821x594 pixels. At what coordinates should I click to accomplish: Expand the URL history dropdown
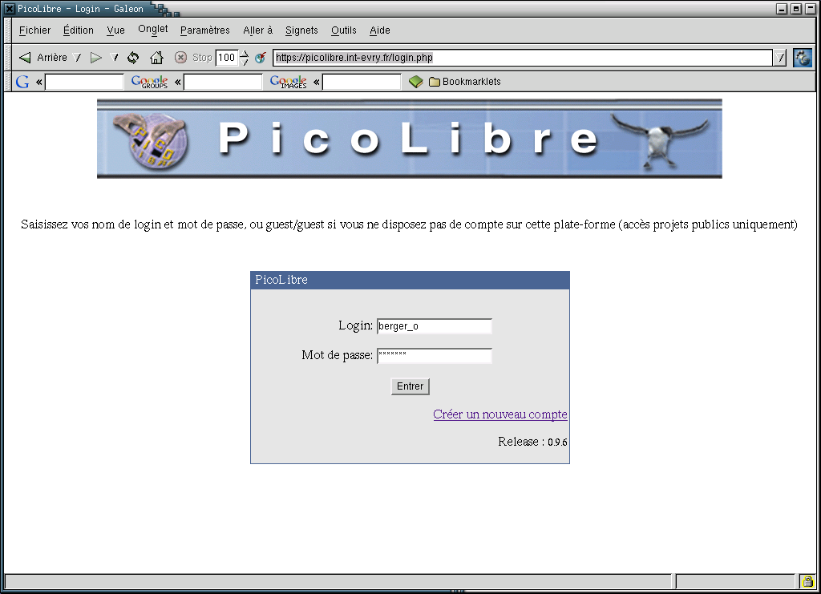point(779,58)
